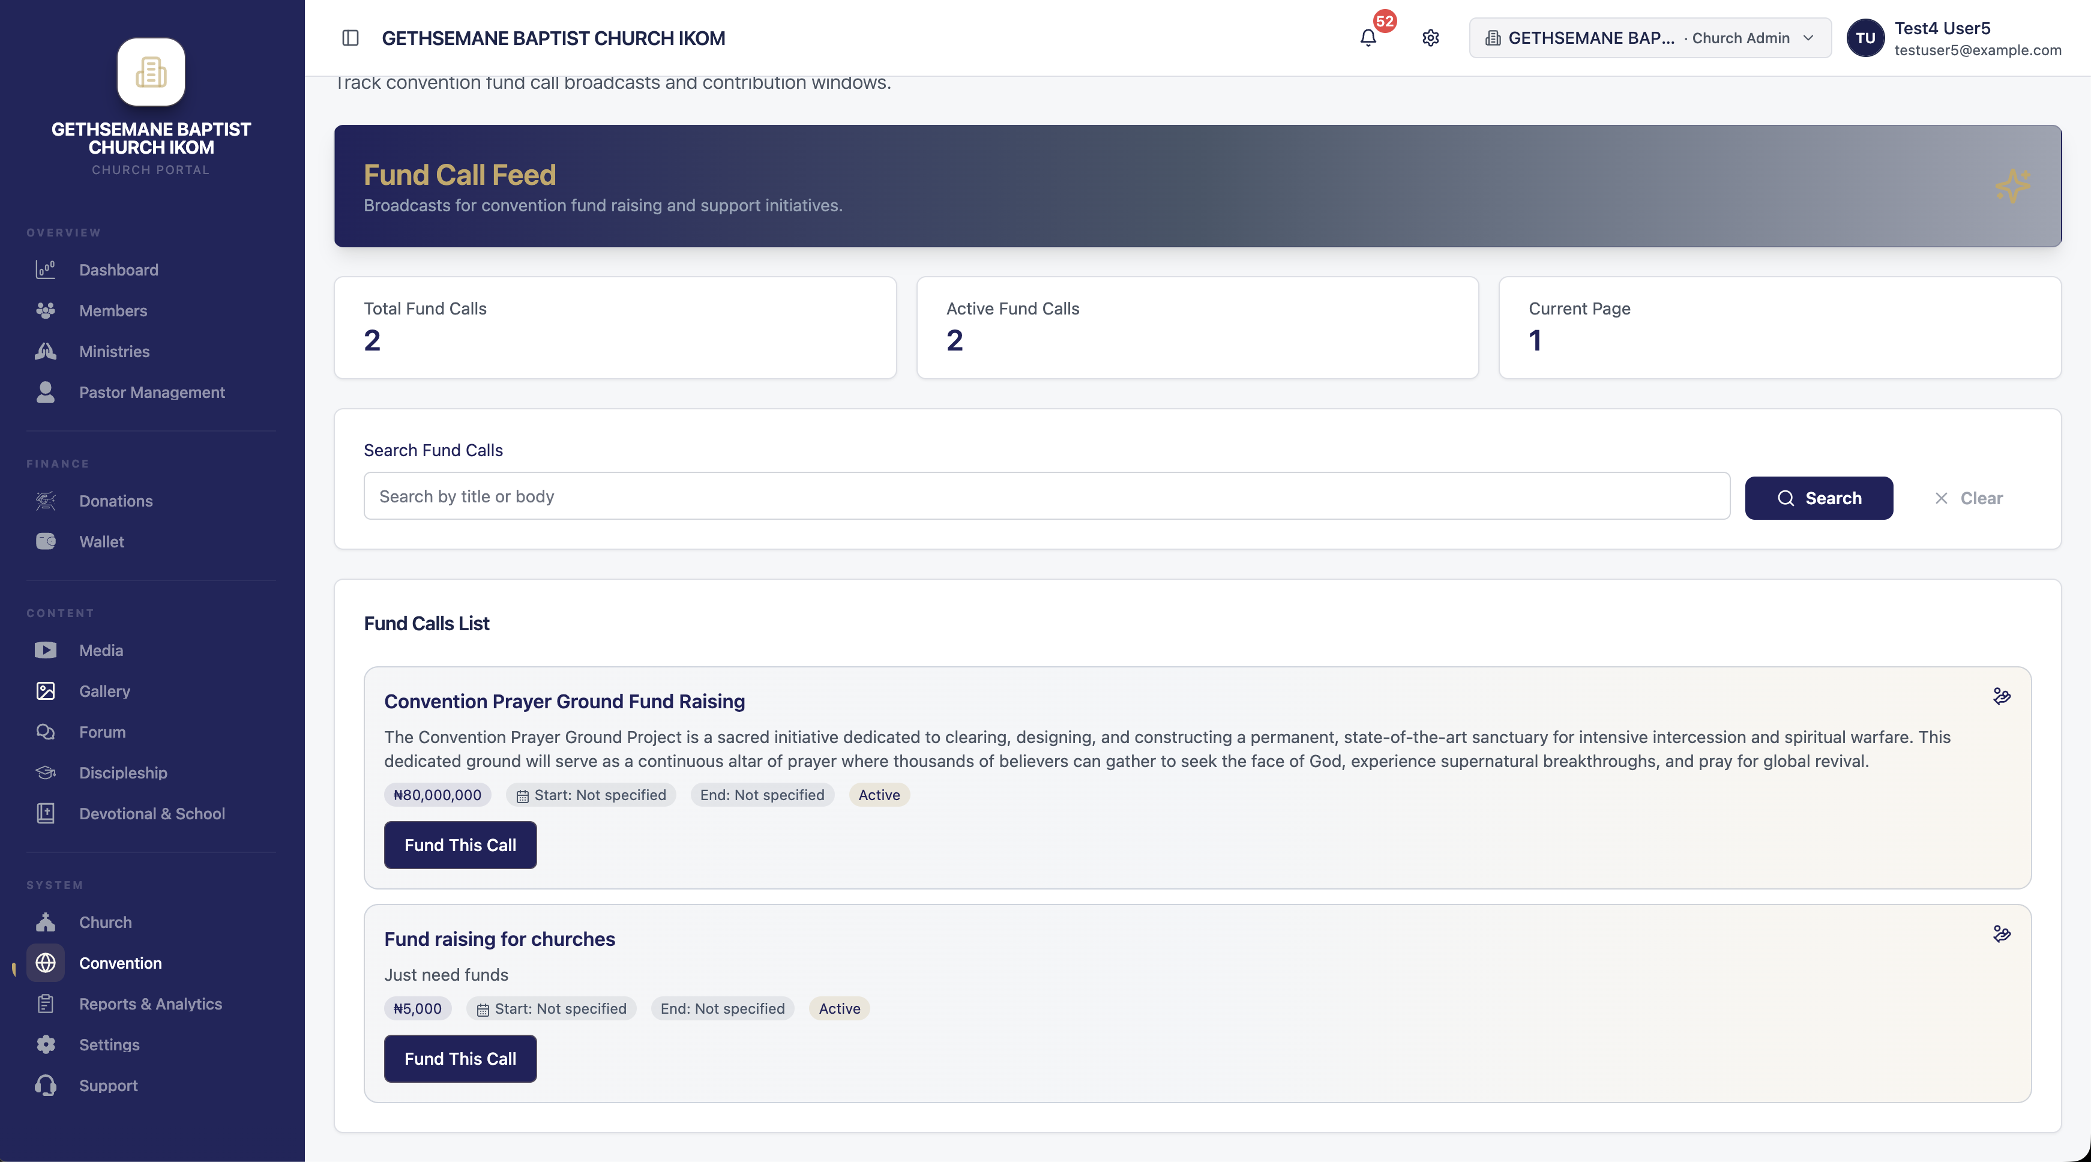
Task: Click the Donations hand icon
Action: point(46,501)
